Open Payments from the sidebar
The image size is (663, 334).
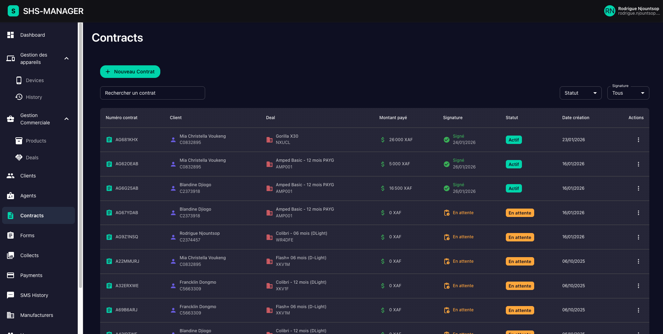31,275
